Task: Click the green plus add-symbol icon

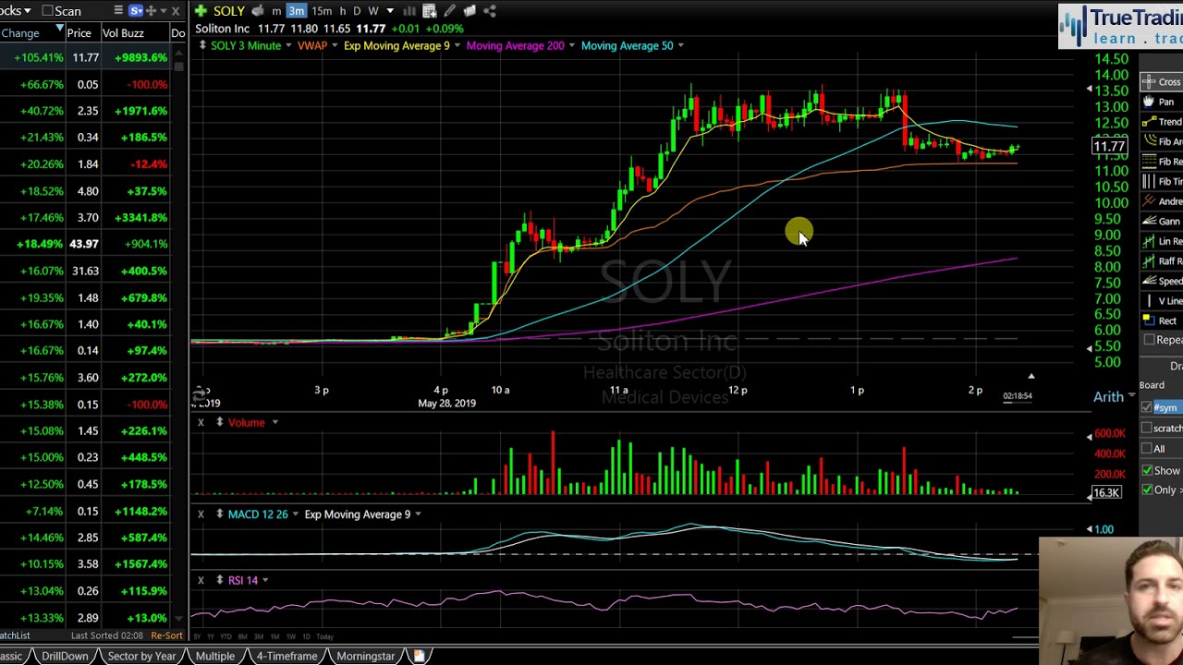Action: click(x=201, y=11)
